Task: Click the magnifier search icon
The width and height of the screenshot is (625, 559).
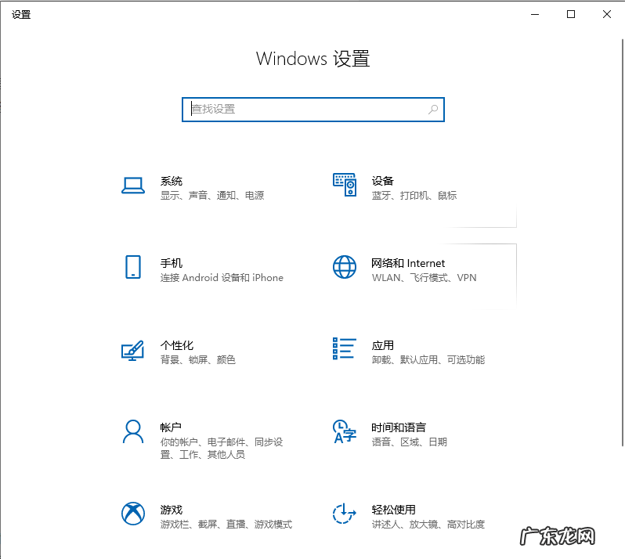Action: [x=433, y=109]
